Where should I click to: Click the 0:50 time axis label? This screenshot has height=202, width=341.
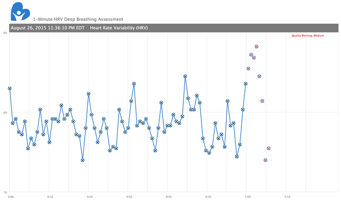tap(208, 196)
